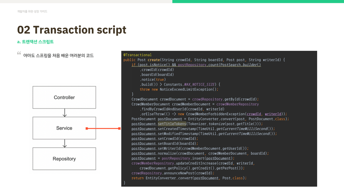The width and height of the screenshot is (344, 193).
Task: Click the arrow between Controller and Service
Action: tap(64, 113)
